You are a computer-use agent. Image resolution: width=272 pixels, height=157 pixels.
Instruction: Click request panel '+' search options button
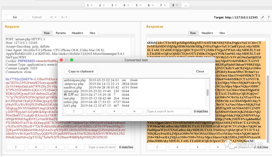point(56,147)
